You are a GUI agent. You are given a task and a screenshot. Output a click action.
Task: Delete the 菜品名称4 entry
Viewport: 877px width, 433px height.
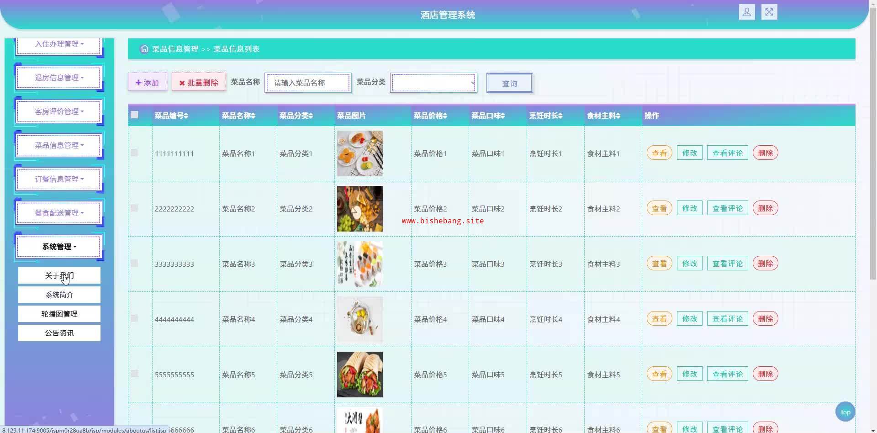coord(765,319)
